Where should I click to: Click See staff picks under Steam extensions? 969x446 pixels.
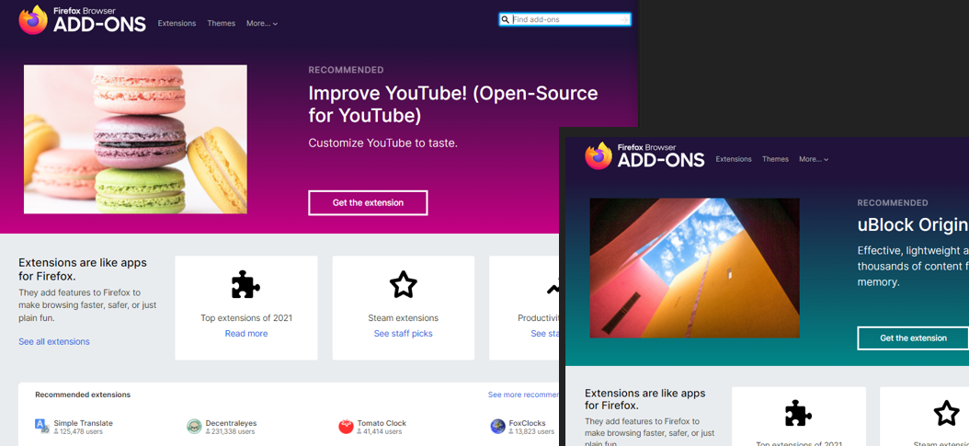(x=403, y=334)
